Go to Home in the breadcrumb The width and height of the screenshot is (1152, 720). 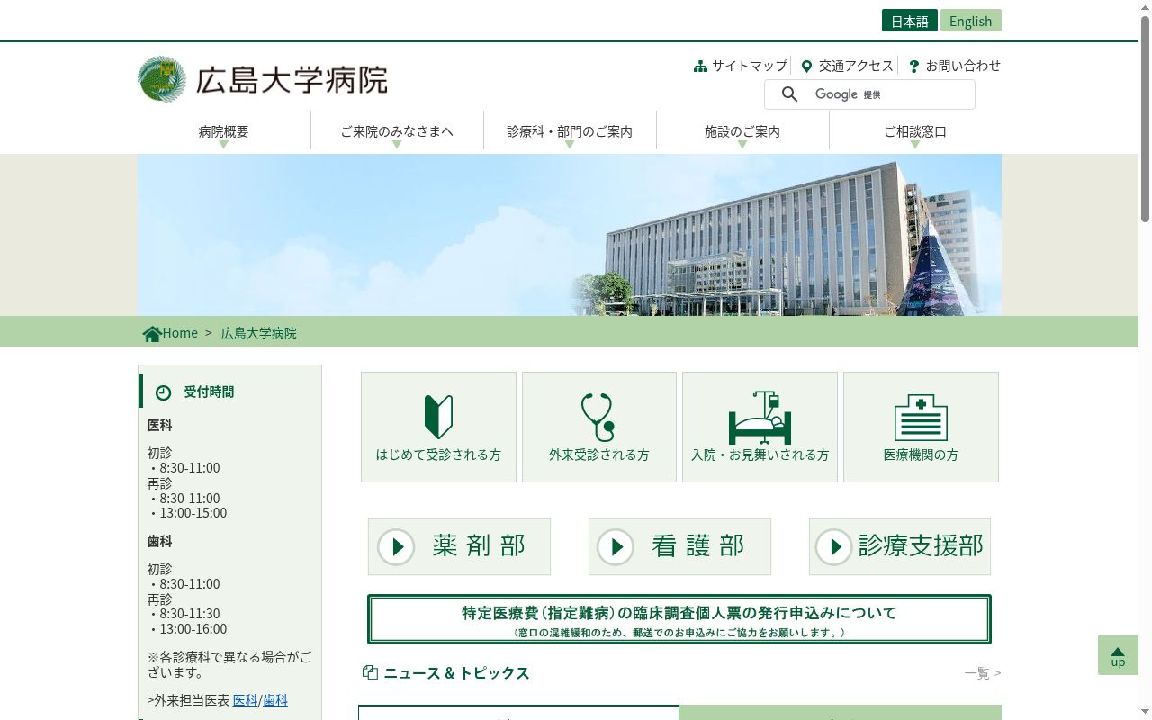point(180,333)
